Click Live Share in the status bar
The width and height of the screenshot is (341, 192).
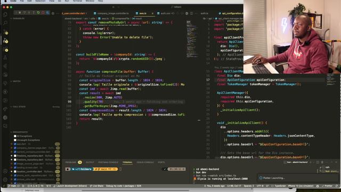(96, 186)
